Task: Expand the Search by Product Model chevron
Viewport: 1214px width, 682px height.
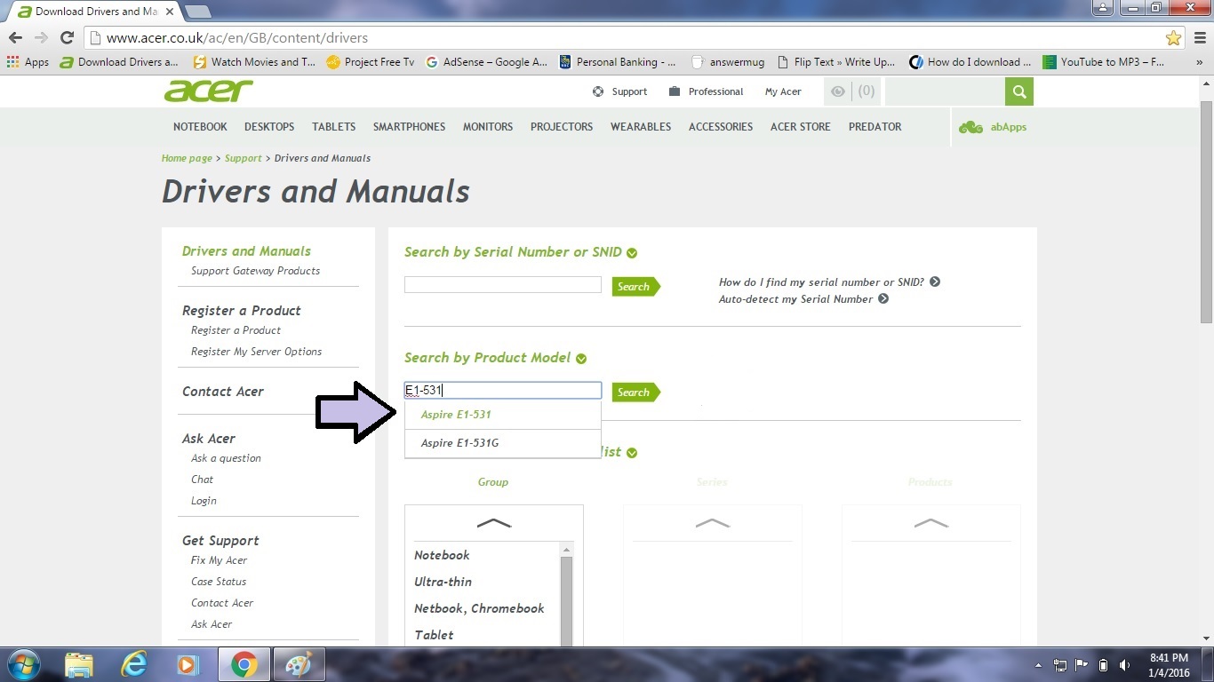Action: pyautogui.click(x=581, y=359)
